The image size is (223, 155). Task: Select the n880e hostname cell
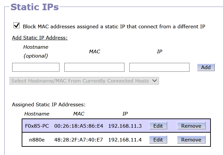(37, 140)
